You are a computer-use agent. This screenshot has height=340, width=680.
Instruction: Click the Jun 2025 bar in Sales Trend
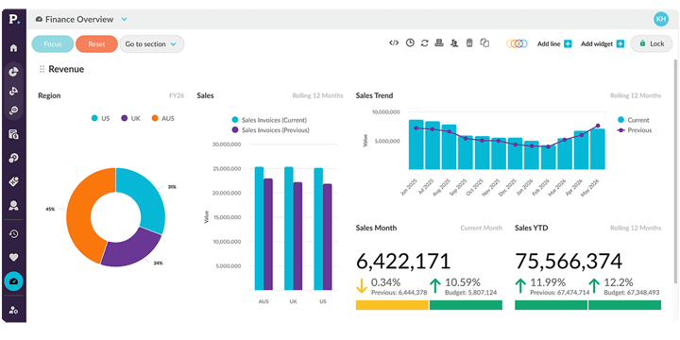(x=416, y=144)
